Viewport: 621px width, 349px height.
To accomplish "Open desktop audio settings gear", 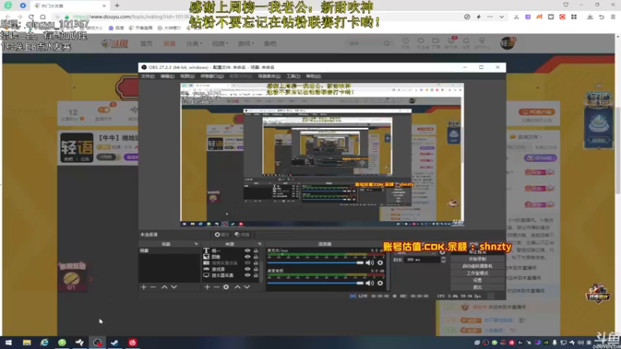I will pyautogui.click(x=380, y=283).
